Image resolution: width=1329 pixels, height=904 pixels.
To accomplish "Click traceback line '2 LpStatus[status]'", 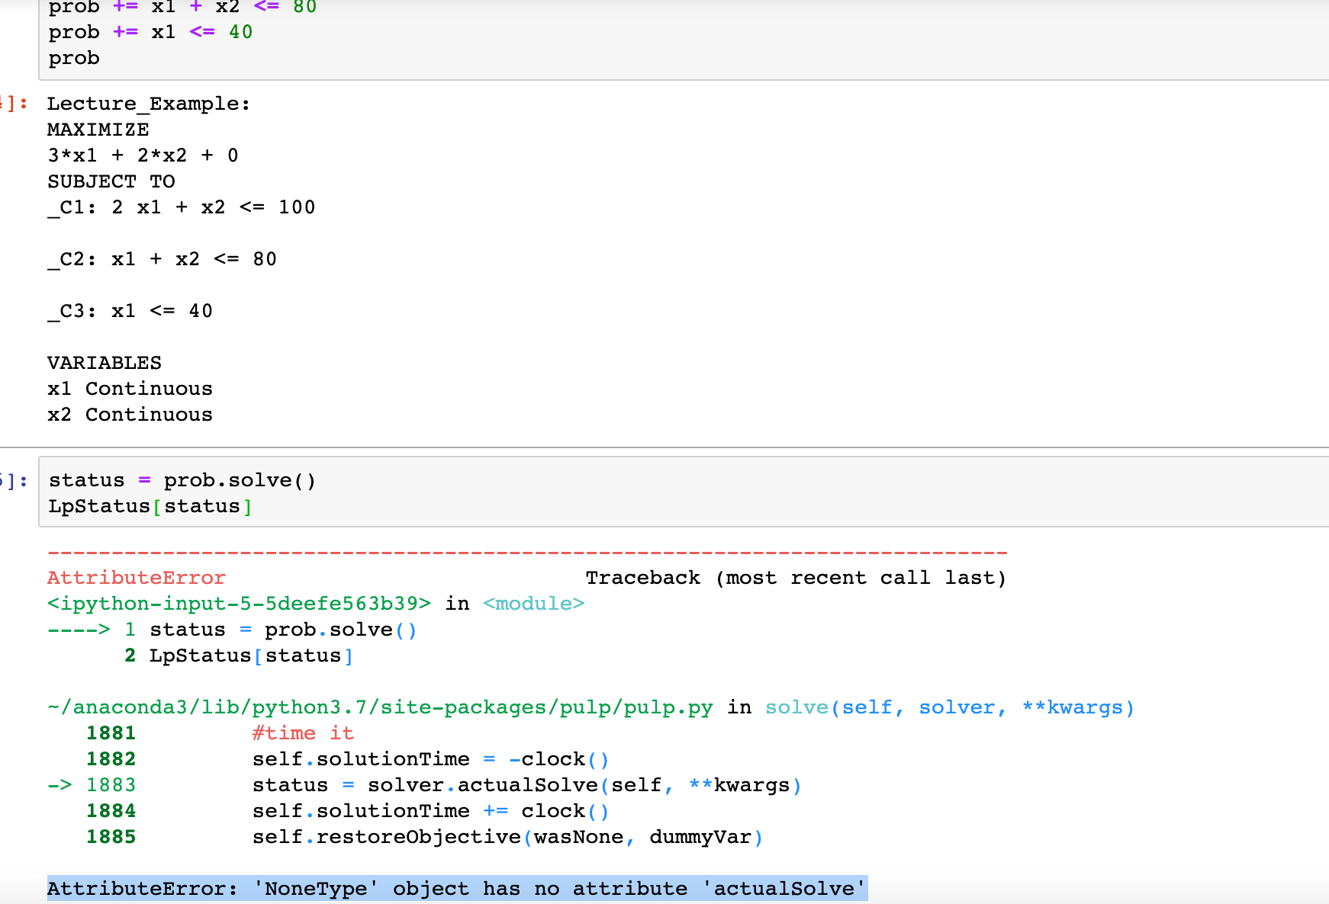I will pos(239,656).
